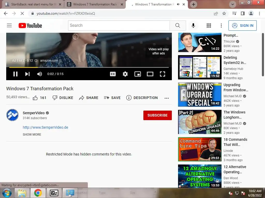Screen dimensions: 265x198
Task: Toggle closed captions CC button
Action: click(113, 74)
